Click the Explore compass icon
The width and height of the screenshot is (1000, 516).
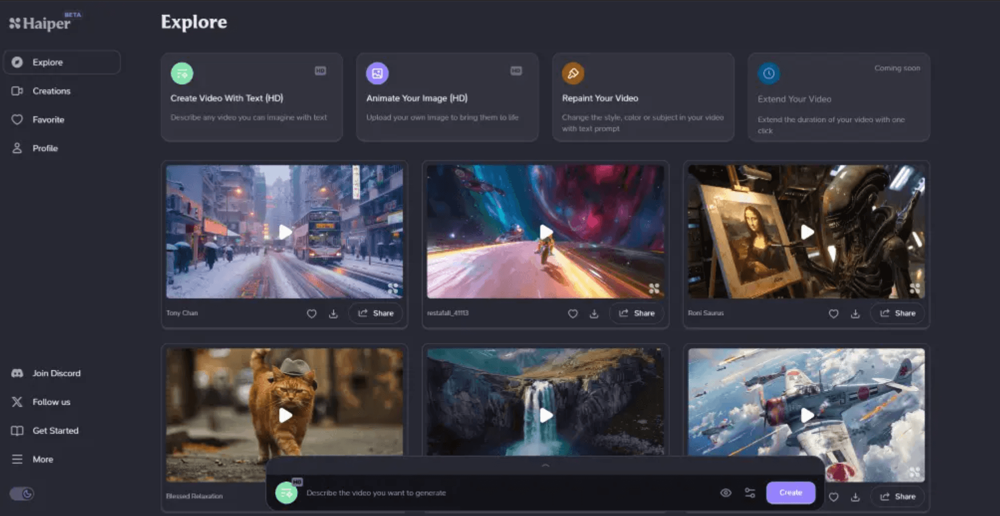click(x=17, y=62)
